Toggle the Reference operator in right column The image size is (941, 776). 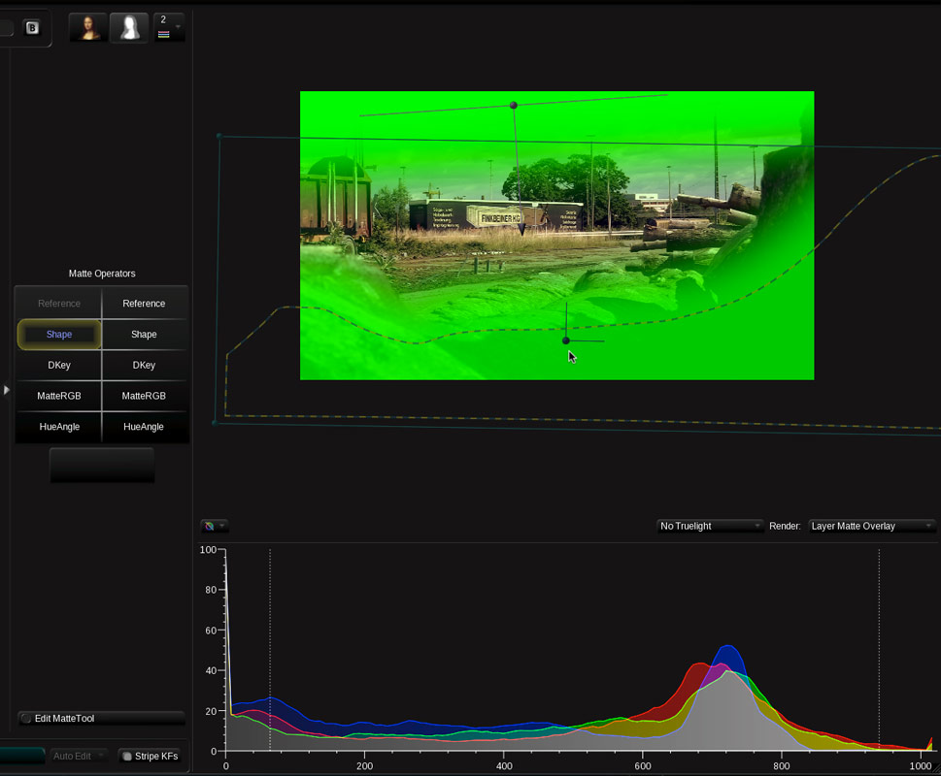coord(144,303)
